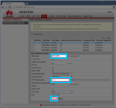Open a new browser tab
This screenshot has height=108, width=116.
click(27, 4)
